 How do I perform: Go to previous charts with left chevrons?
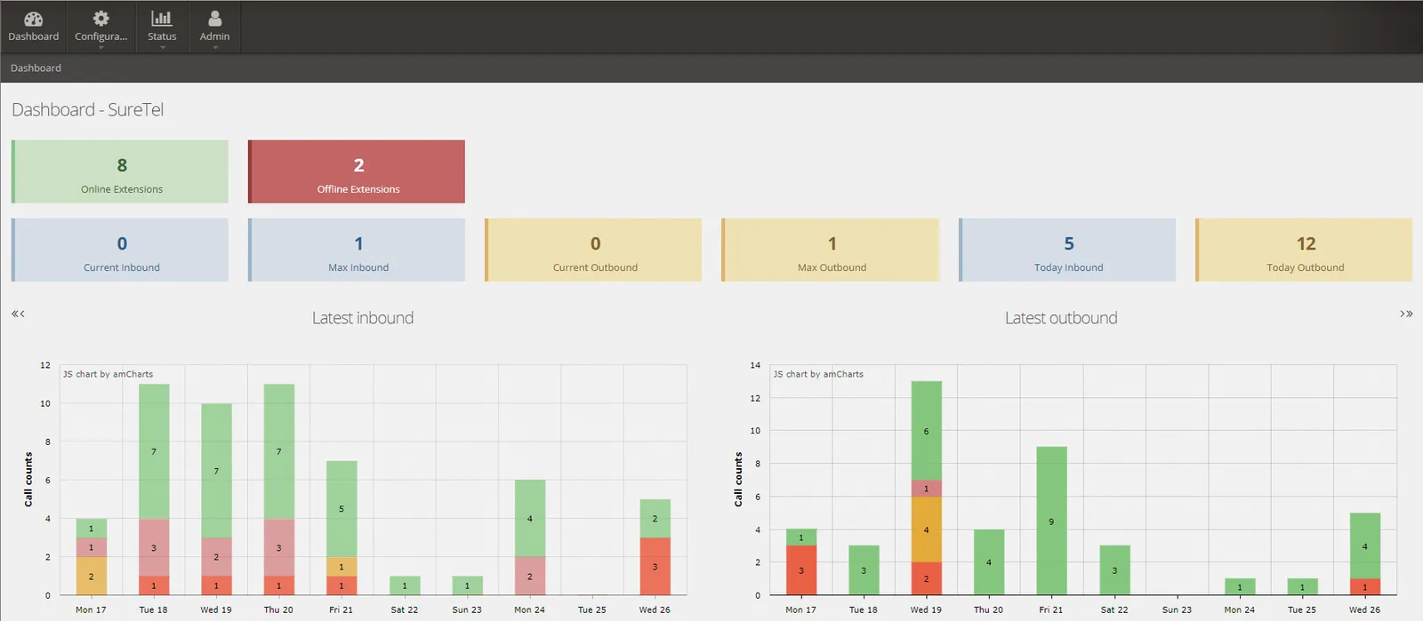coord(18,314)
